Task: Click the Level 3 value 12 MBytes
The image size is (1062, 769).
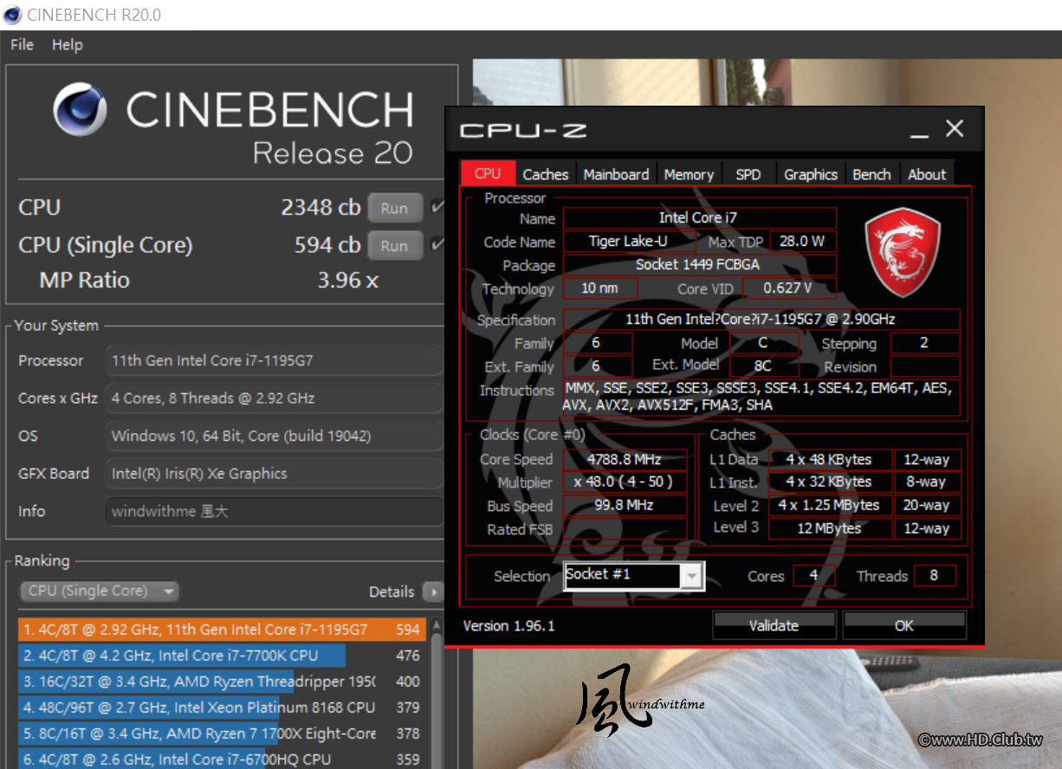Action: tap(830, 529)
